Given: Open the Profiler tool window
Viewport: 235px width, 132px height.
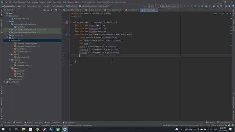Looking at the screenshot, I should pos(56,122).
